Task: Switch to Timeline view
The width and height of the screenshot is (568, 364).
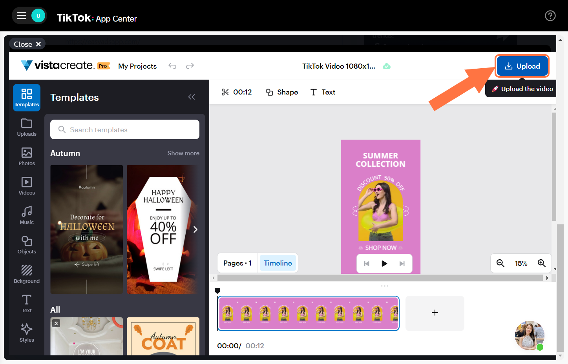Action: (278, 263)
